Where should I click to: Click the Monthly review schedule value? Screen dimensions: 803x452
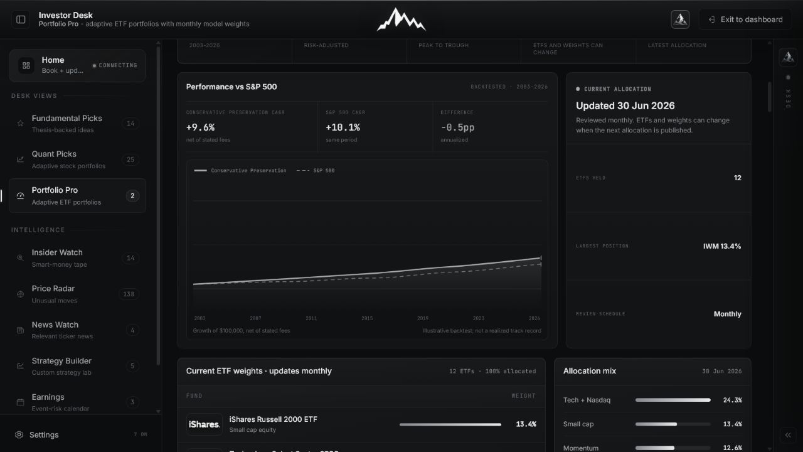click(x=728, y=314)
